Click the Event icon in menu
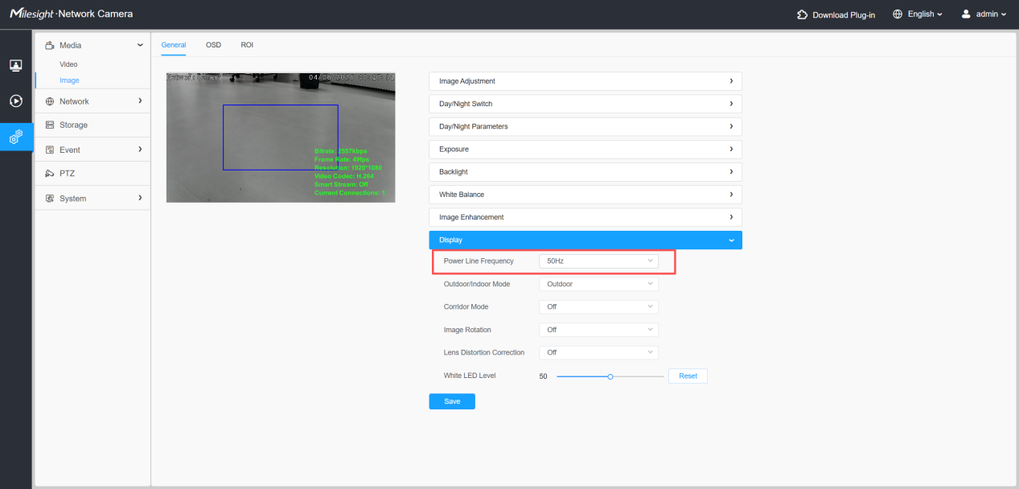The height and width of the screenshot is (489, 1019). (x=50, y=150)
